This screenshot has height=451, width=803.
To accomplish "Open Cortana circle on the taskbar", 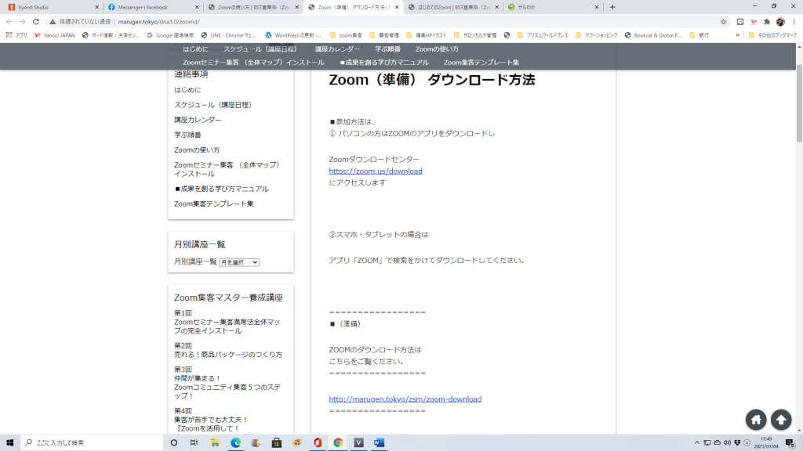I will click(x=173, y=442).
